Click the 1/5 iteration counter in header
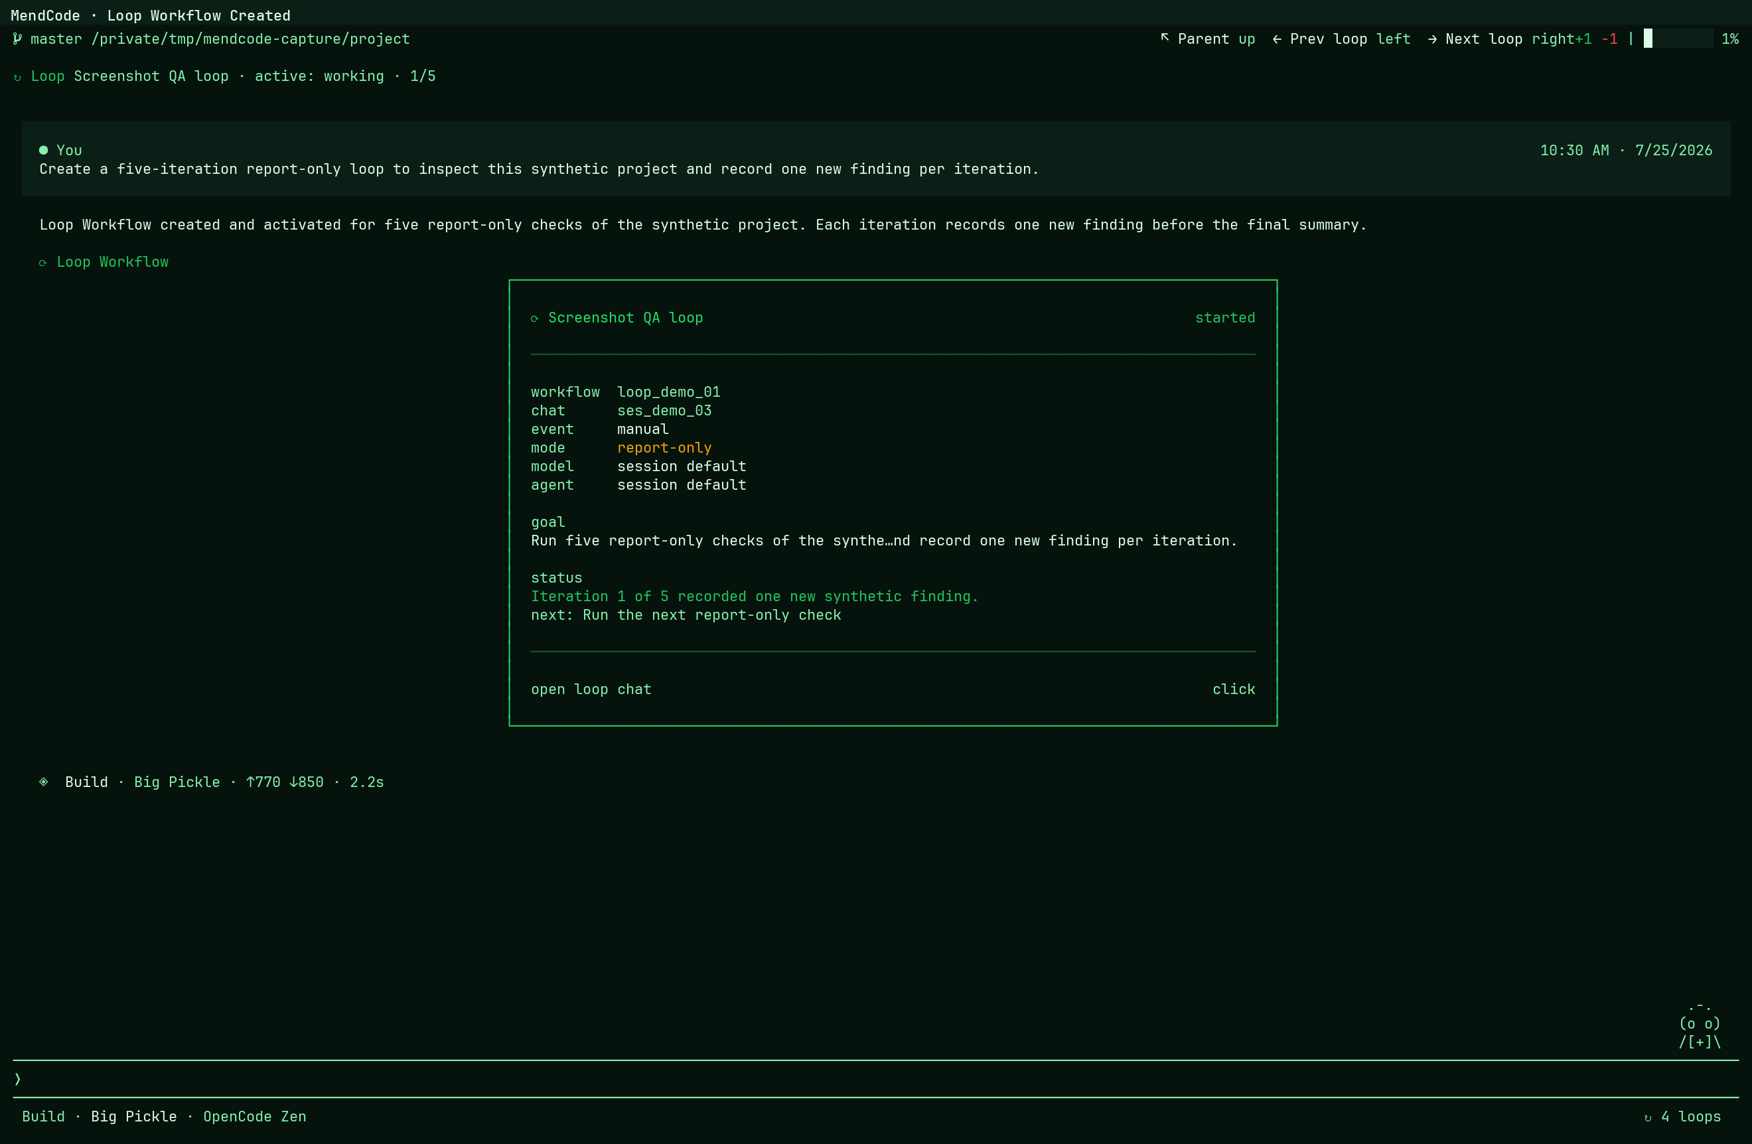This screenshot has width=1752, height=1144. point(423,76)
